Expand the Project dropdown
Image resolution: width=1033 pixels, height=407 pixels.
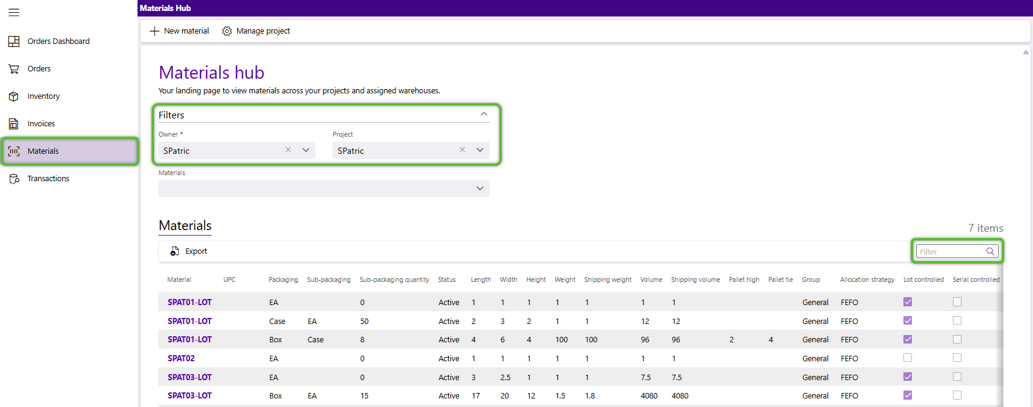(x=480, y=150)
